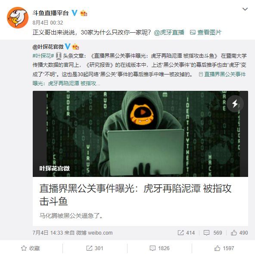The width and height of the screenshot is (255, 254).
Task: Open the article title 直播界黑公关事件曝光
Action: coord(135,195)
